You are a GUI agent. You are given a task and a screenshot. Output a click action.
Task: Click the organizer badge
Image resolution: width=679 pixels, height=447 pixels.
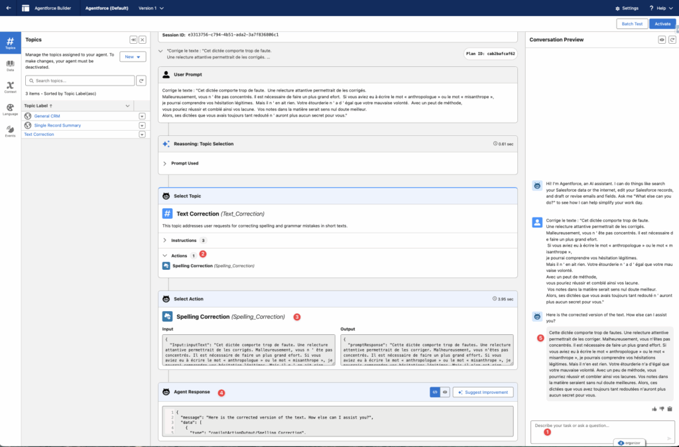pos(630,442)
